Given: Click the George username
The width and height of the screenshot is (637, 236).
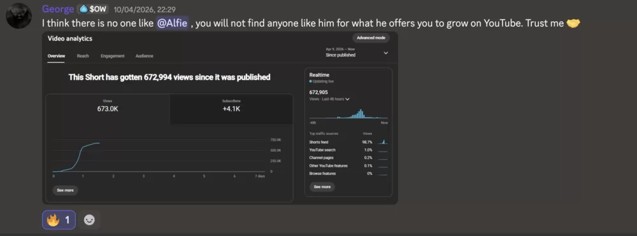Looking at the screenshot, I should tap(58, 9).
